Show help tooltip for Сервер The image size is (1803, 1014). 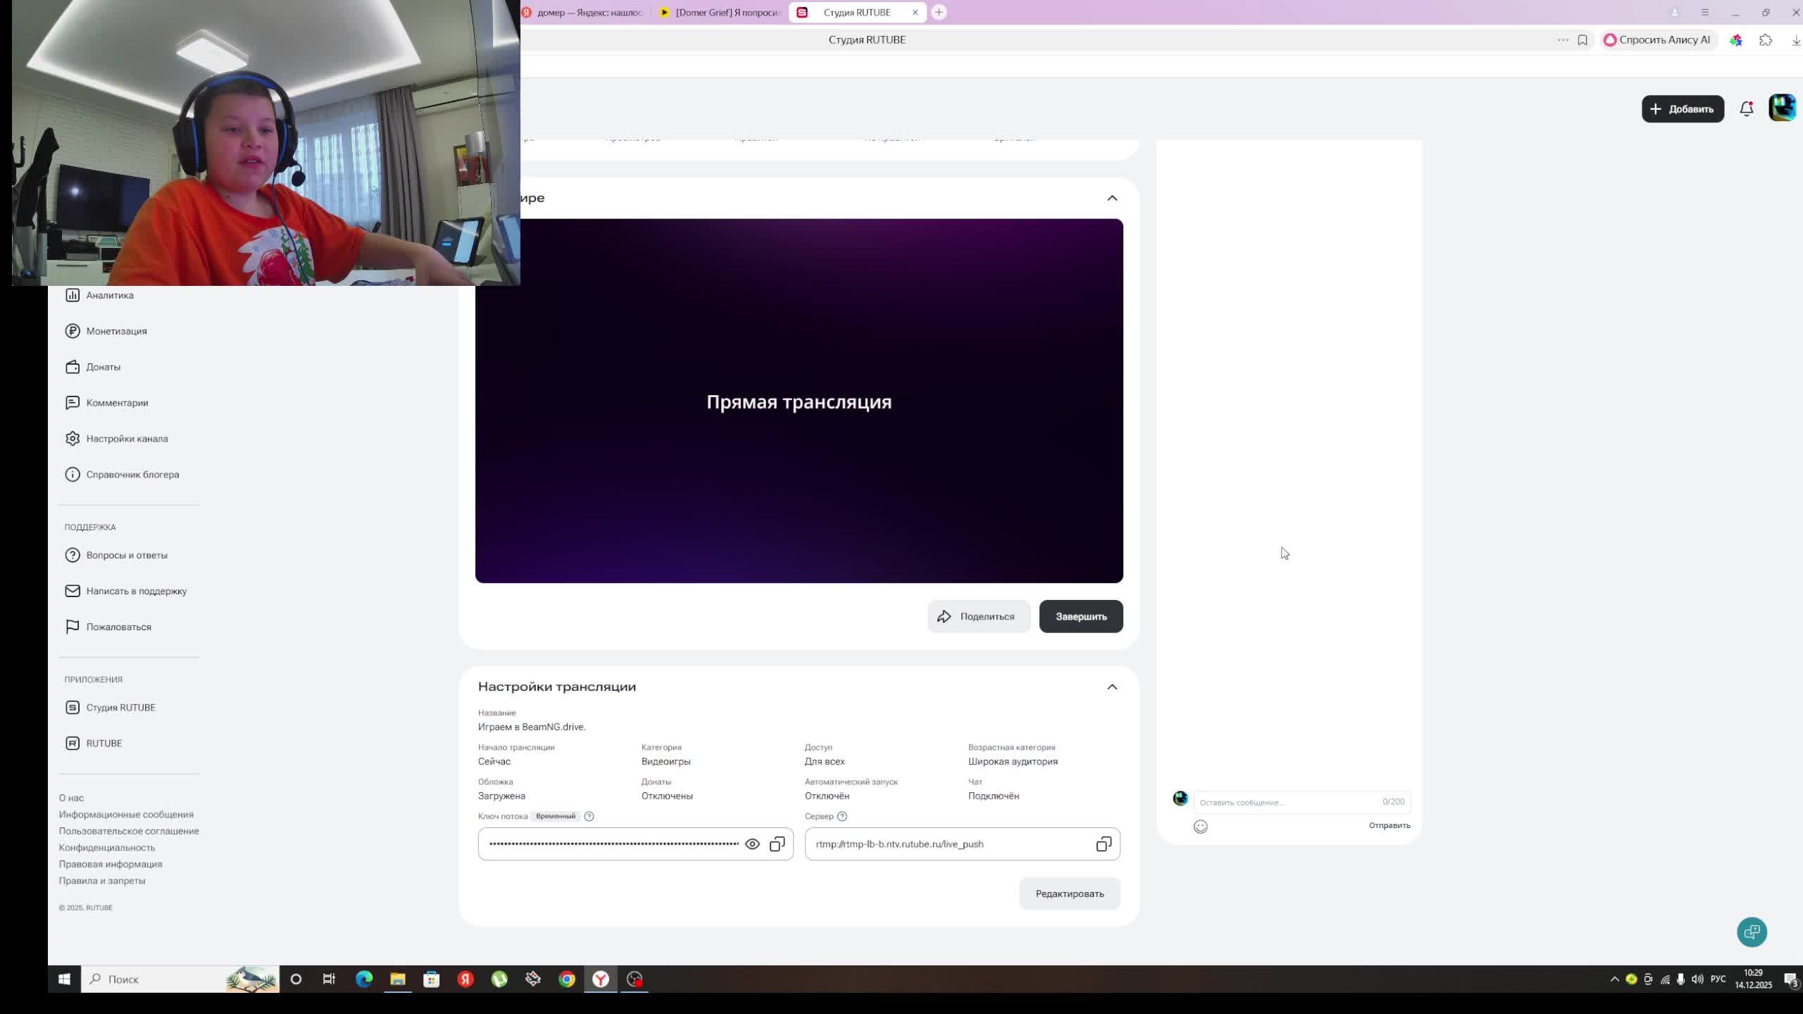(x=842, y=816)
